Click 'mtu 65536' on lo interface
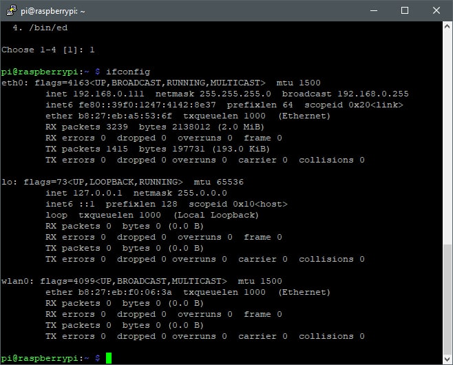This screenshot has width=453, height=365. coord(219,182)
